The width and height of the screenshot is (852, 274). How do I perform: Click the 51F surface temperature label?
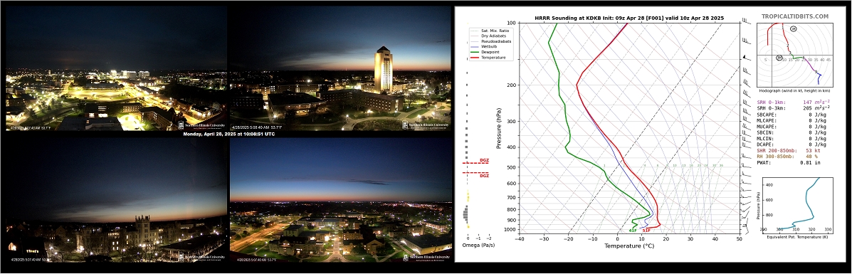point(646,231)
